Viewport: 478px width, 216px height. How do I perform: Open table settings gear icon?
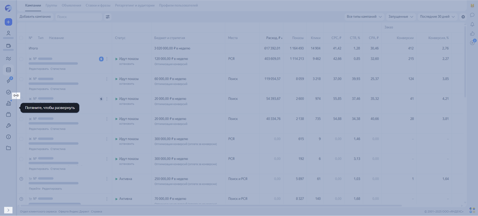[x=463, y=17]
